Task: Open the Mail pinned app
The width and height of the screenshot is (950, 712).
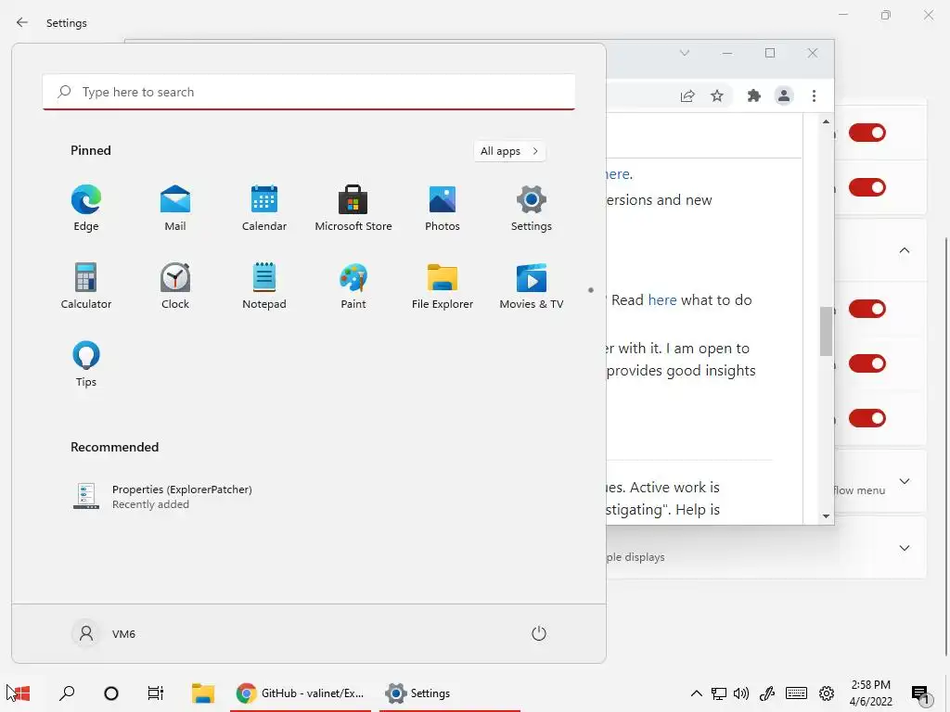Action: 175,209
